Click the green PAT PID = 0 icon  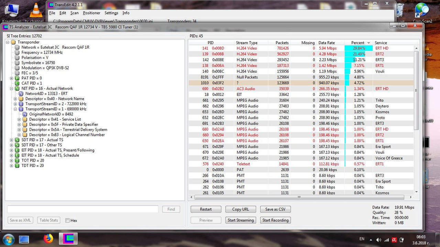[17, 78]
